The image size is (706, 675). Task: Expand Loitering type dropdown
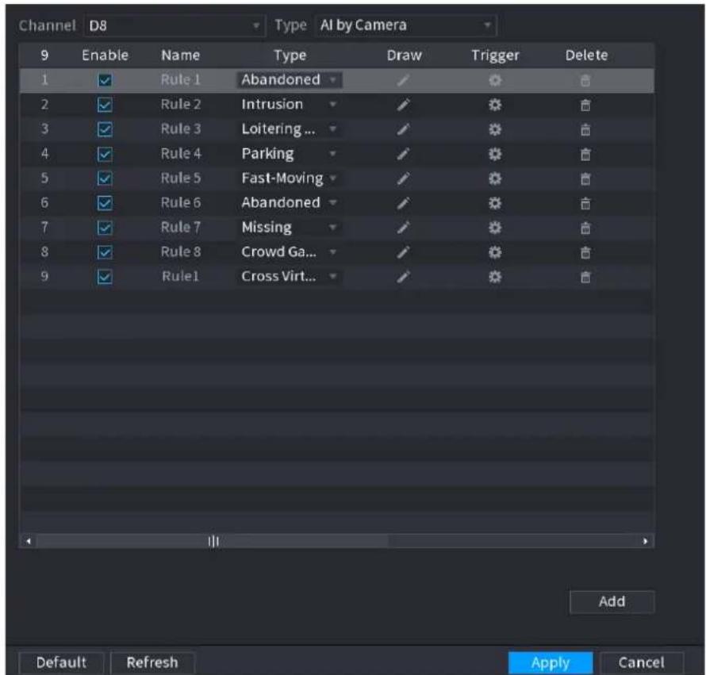coord(290,129)
